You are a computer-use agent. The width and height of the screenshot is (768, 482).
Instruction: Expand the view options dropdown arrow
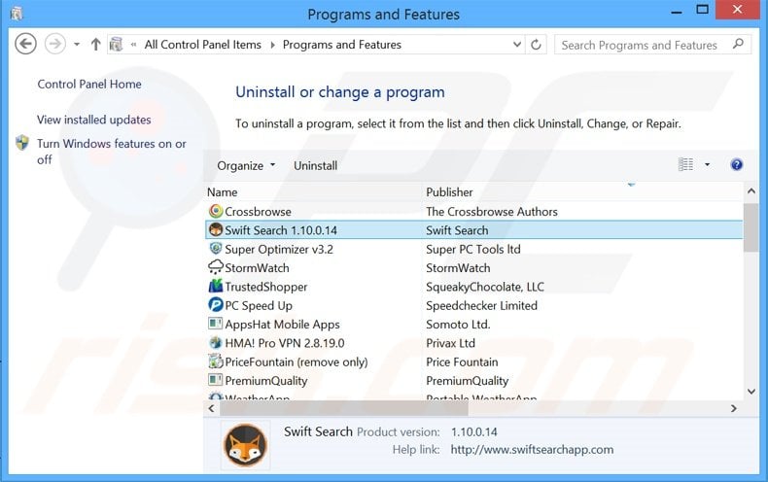tap(708, 165)
